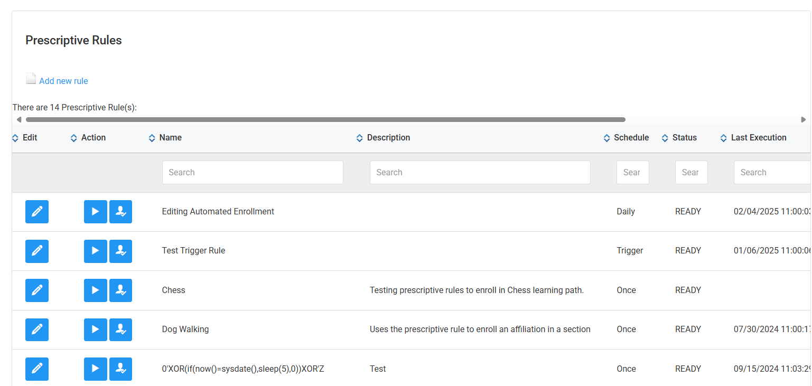Run the Editing Automated Enrollment rule
This screenshot has width=812, height=386.
coord(96,212)
